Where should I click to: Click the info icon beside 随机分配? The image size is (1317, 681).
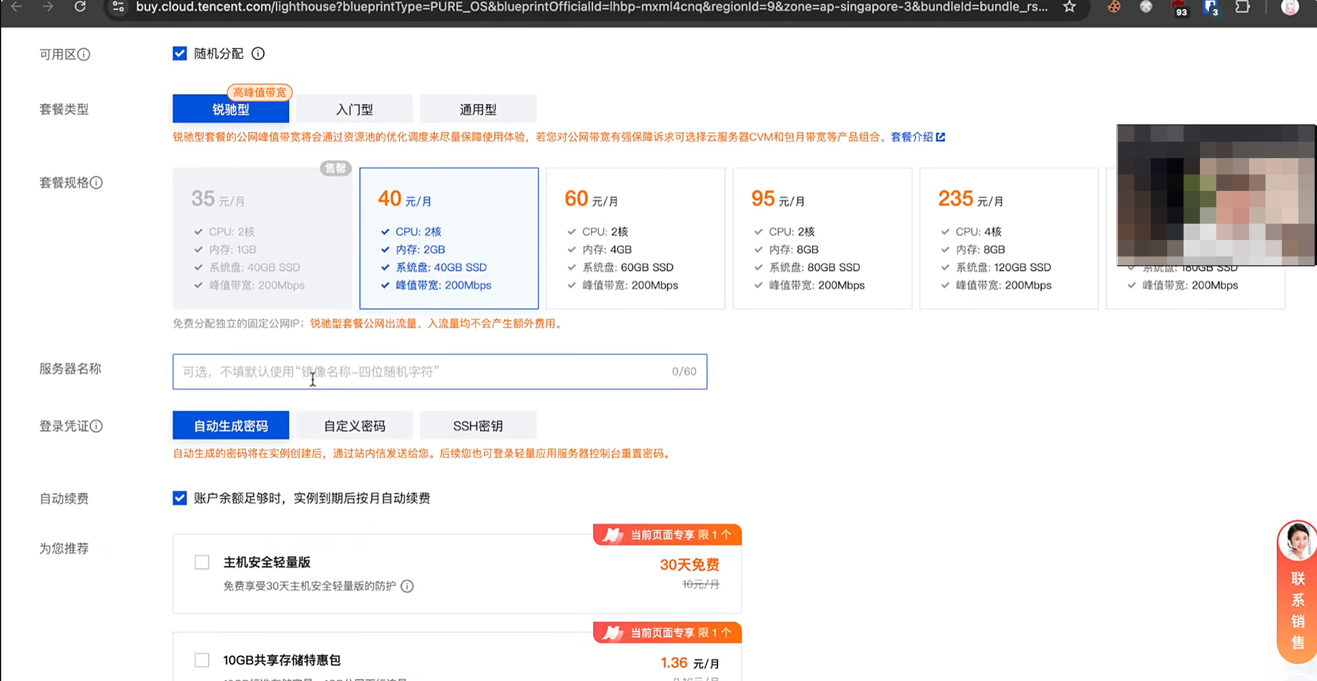258,54
